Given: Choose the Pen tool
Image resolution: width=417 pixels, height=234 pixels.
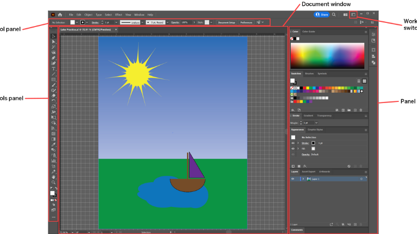Looking at the screenshot, I should click(x=53, y=58).
